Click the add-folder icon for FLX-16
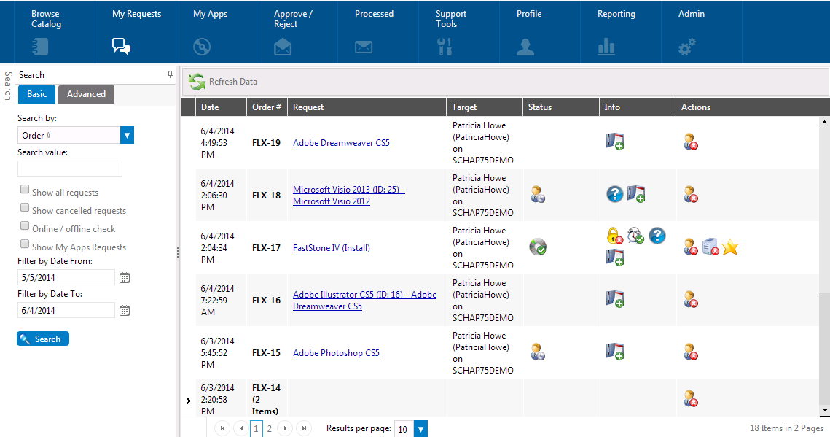 tap(614, 299)
